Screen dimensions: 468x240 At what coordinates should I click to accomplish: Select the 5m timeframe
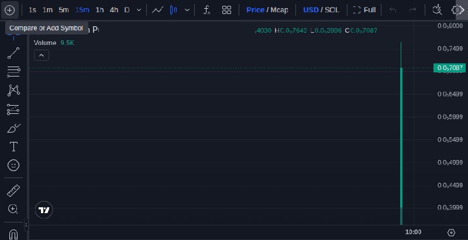click(64, 10)
